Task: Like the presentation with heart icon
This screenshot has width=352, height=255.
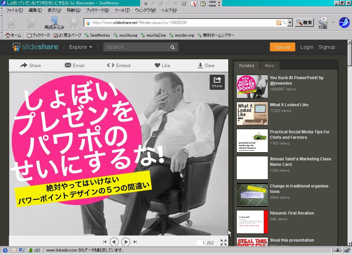Action: 162,65
